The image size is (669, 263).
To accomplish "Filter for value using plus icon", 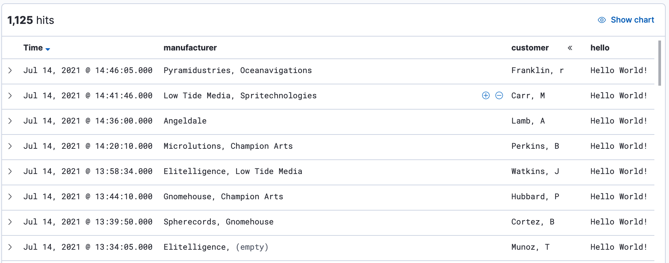I will coord(486,96).
